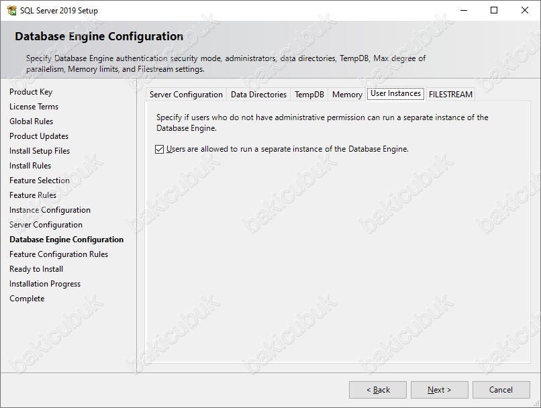Image resolution: width=541 pixels, height=408 pixels.
Task: Click Complete in the steps list
Action: point(27,299)
